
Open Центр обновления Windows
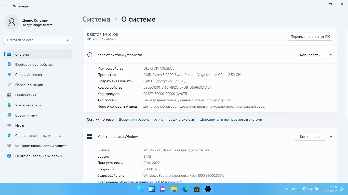[38, 156]
